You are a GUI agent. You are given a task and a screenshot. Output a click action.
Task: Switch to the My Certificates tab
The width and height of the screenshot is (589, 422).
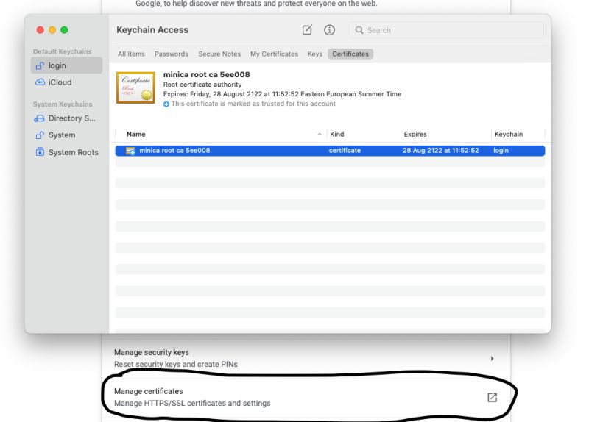274,54
